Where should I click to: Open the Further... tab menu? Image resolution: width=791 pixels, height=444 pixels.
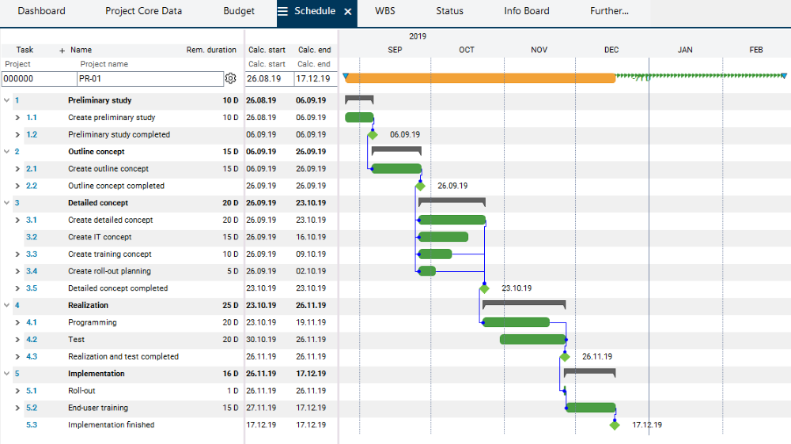pyautogui.click(x=609, y=12)
